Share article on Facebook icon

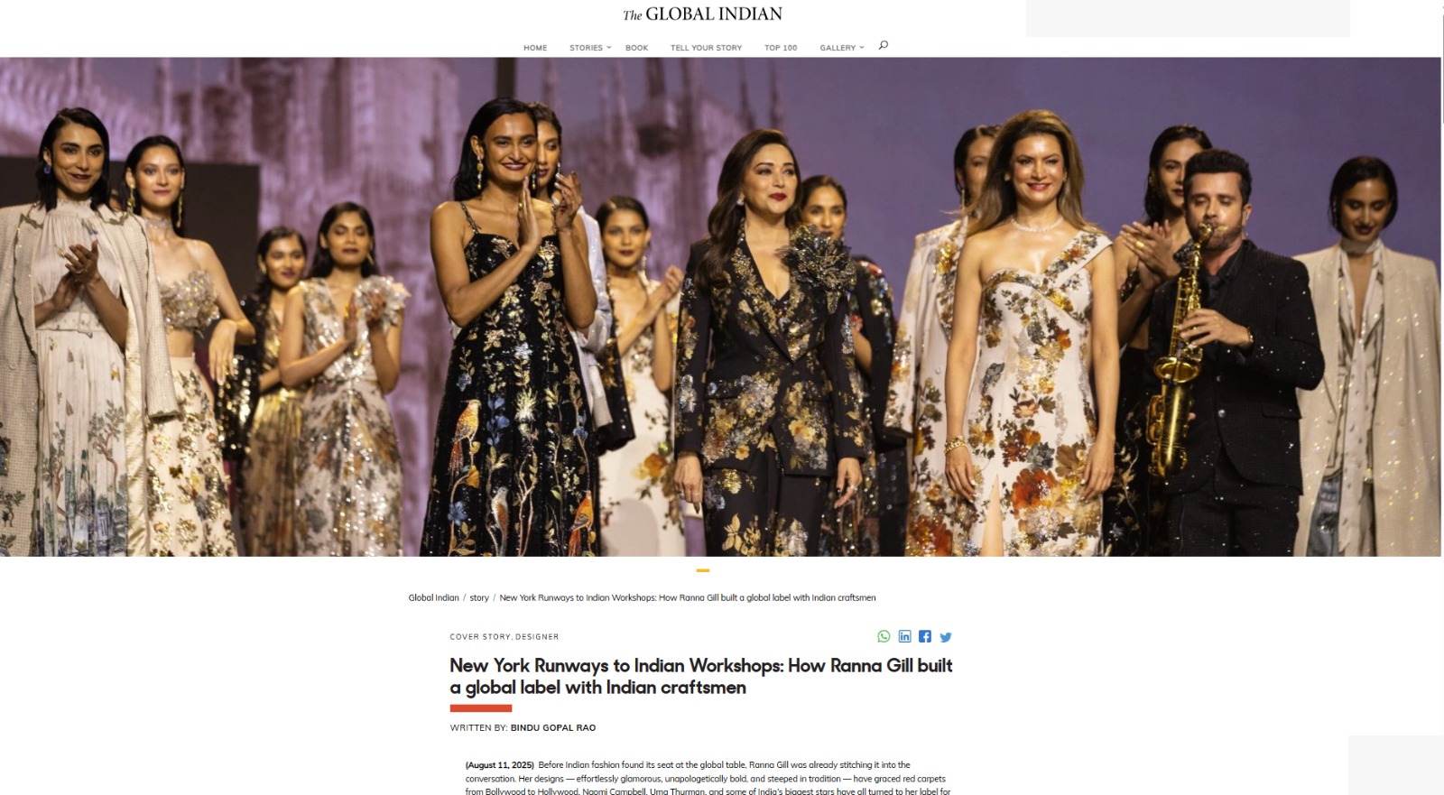tap(925, 636)
